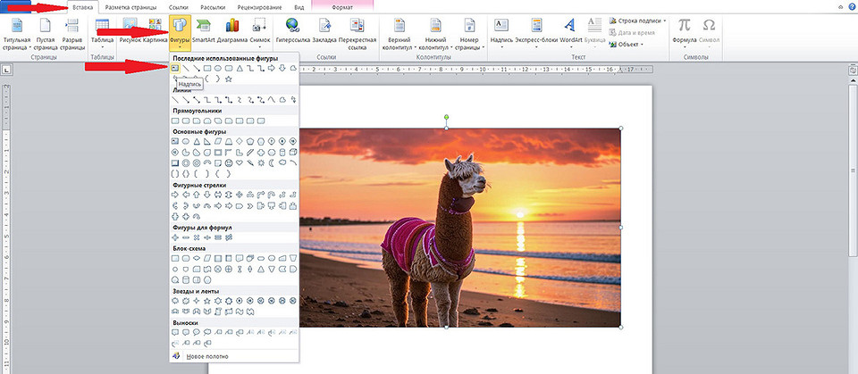
Task: Toggle the ruler button above the vertical scrollbar
Action: tap(852, 69)
